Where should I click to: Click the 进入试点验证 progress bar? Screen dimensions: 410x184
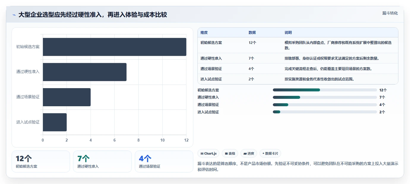coord(325,112)
